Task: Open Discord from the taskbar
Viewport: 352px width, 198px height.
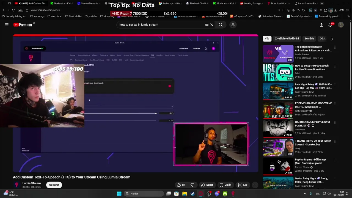Action: click(217, 194)
